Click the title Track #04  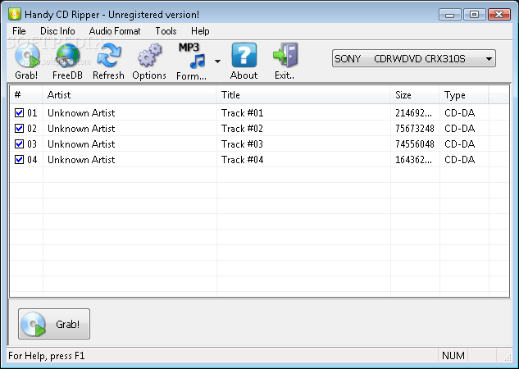pyautogui.click(x=243, y=160)
